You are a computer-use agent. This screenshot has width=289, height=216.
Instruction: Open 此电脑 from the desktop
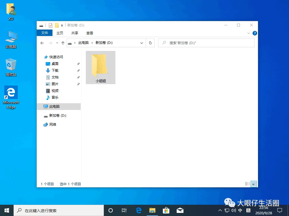pos(11,39)
